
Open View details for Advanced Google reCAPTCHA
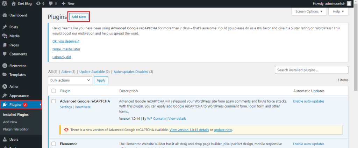click(177, 119)
